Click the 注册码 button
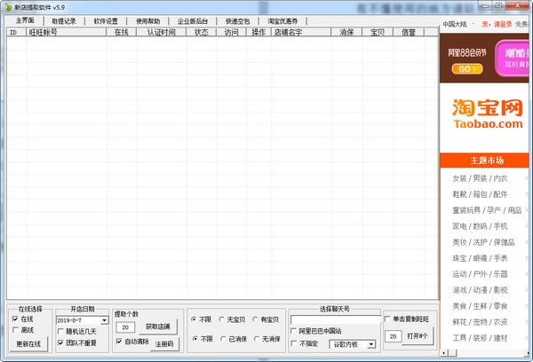 click(x=165, y=342)
